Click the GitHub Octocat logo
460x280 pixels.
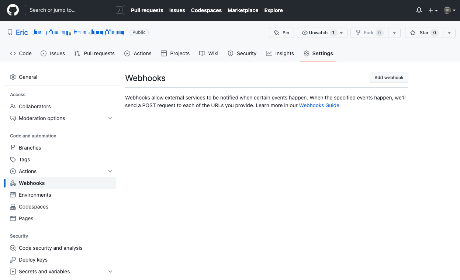click(x=13, y=10)
